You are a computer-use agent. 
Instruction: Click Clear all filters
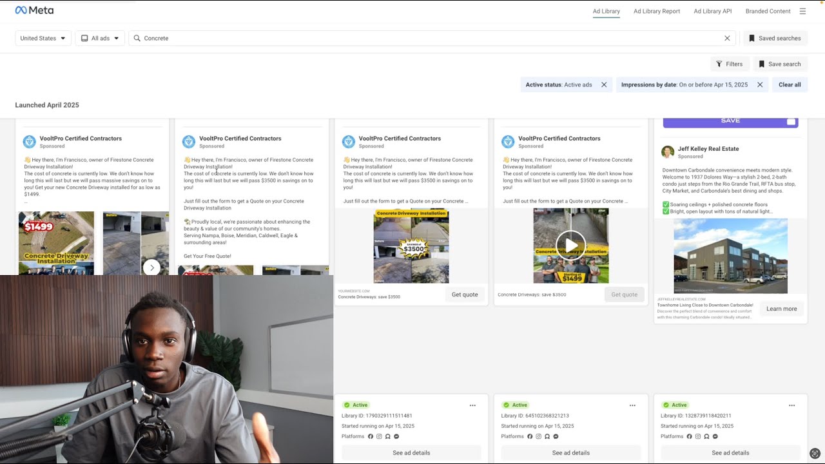(790, 84)
